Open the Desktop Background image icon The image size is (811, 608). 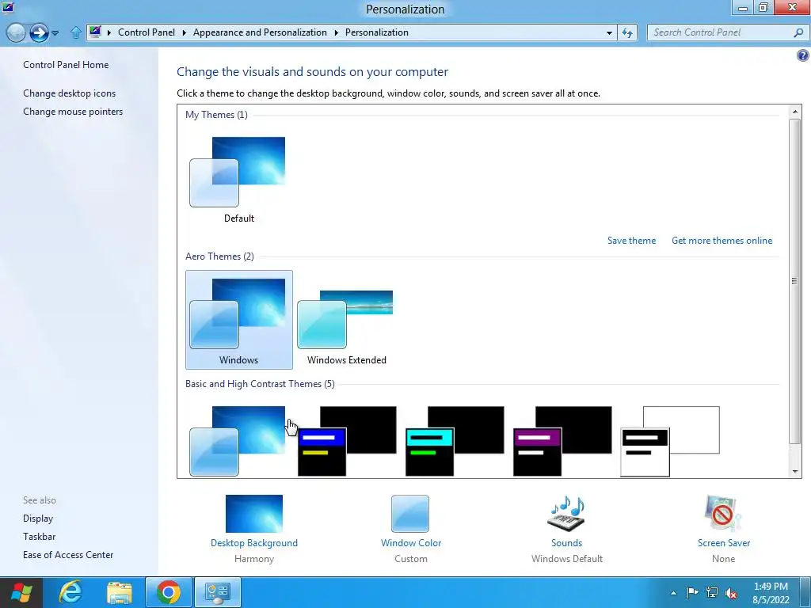click(x=254, y=513)
